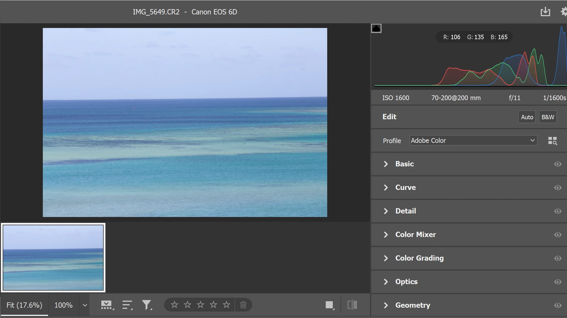The width and height of the screenshot is (567, 318).
Task: Open the profile browser icon
Action: coord(552,141)
